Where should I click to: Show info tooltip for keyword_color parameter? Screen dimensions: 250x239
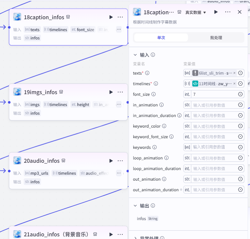(164, 126)
